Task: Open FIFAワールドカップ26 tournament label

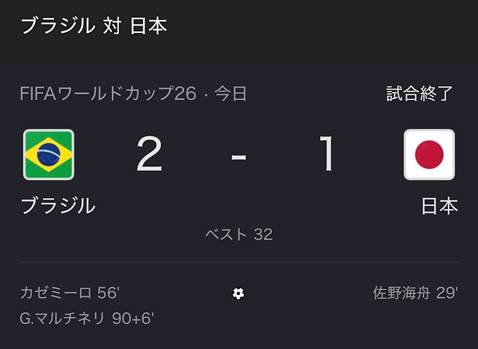Action: 108,94
